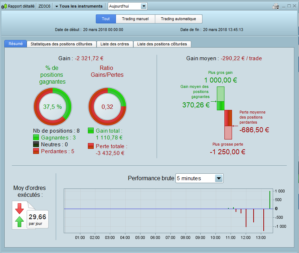299x253 pixels.
Task: Click the Gains/Pertes ratio donut chart
Action: point(107,106)
